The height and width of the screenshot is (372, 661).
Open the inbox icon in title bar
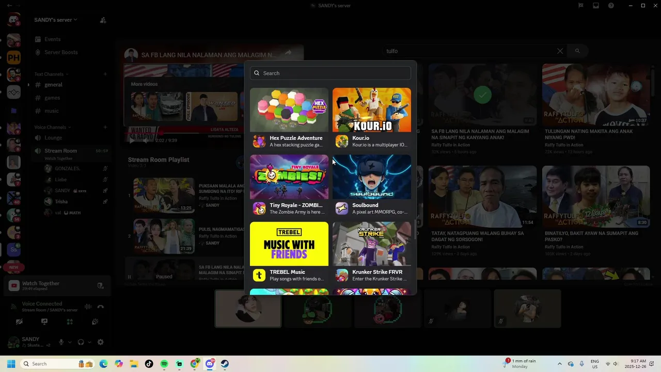[x=596, y=6]
